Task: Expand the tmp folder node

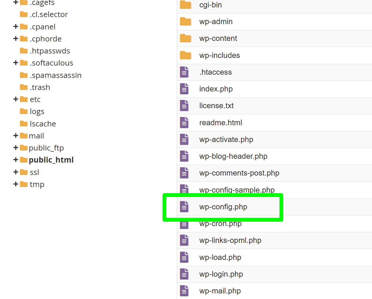Action: click(16, 184)
